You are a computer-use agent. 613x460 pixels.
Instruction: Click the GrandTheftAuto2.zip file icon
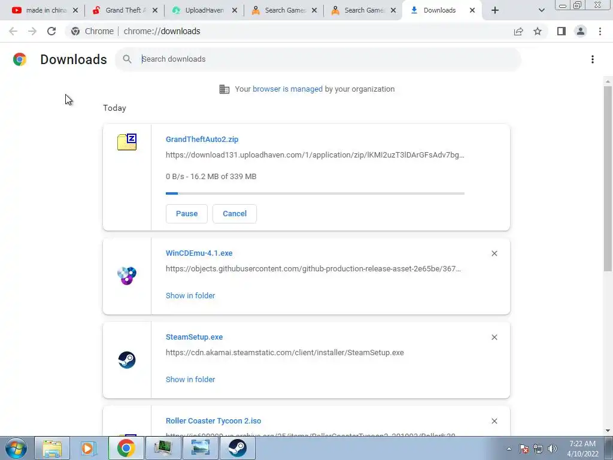(127, 142)
